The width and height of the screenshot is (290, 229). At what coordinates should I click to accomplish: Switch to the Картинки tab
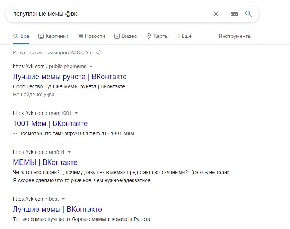(54, 36)
